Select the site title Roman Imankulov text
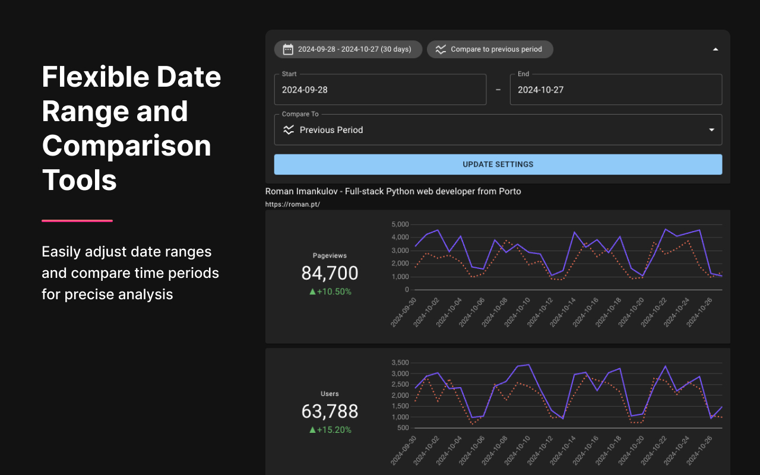 click(393, 191)
